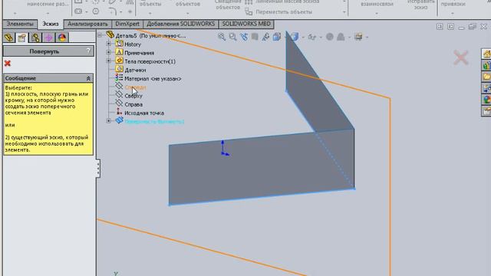Click the Edit Appearance sphere icon

click(329, 37)
